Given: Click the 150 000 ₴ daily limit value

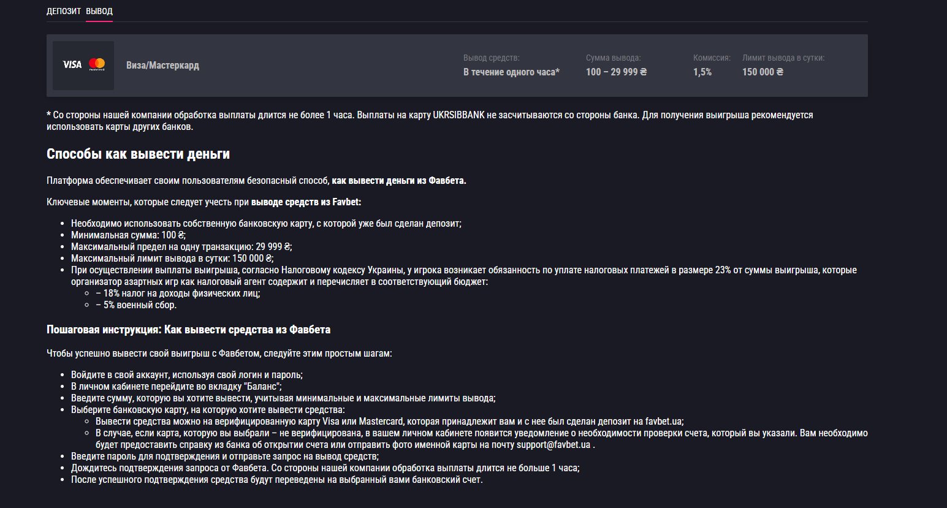Looking at the screenshot, I should [x=763, y=72].
